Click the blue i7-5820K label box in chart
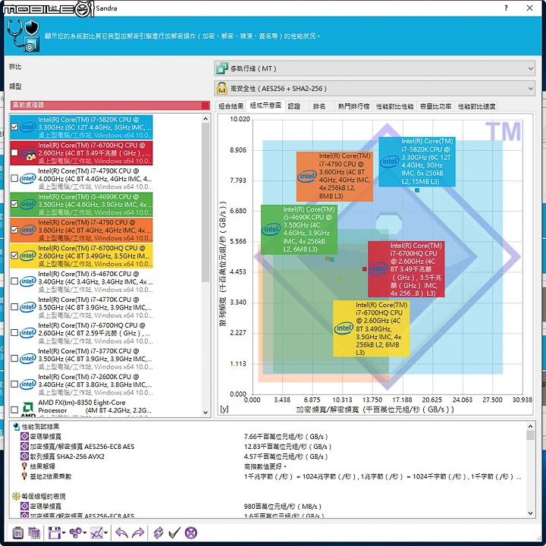This screenshot has height=546, width=546. pyautogui.click(x=417, y=162)
